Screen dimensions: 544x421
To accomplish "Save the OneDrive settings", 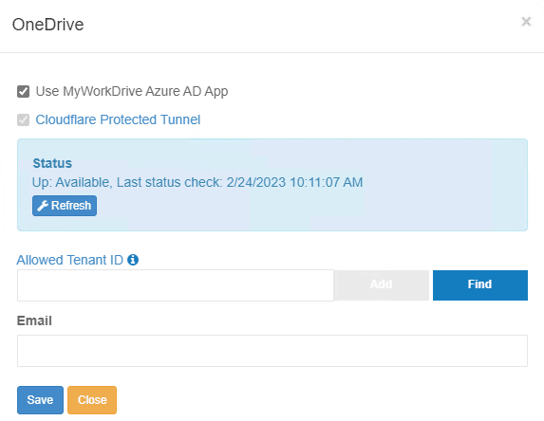I will click(40, 400).
